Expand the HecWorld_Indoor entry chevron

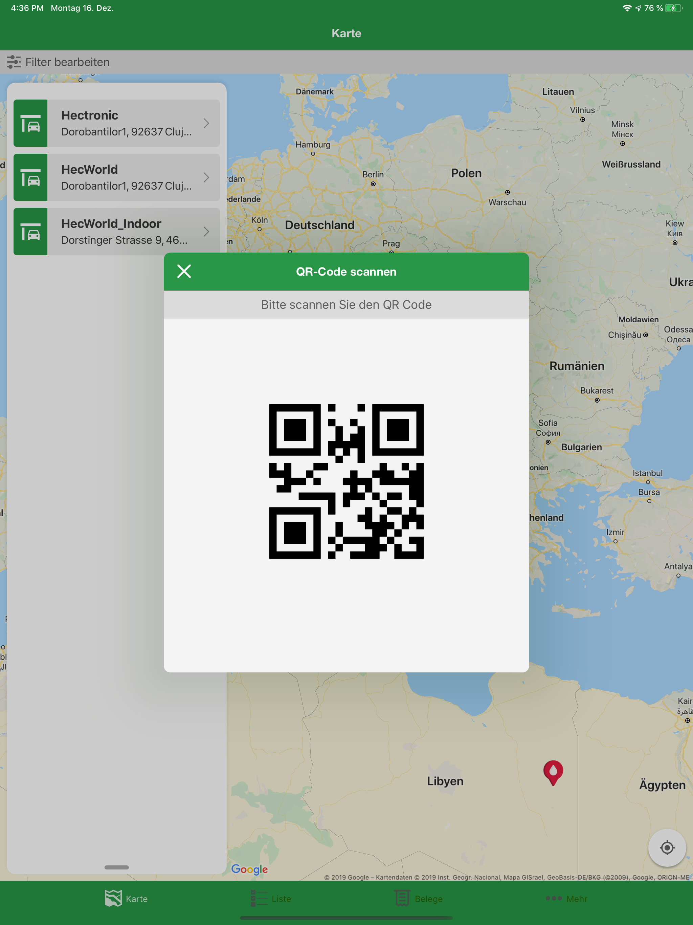(x=206, y=232)
